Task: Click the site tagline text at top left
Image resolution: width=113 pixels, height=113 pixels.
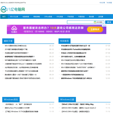Action: coord(13,3)
